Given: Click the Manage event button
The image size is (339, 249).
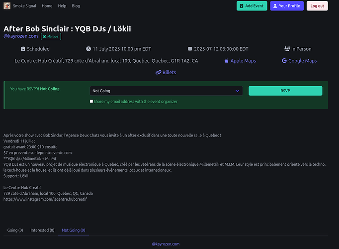Looking at the screenshot, I should pos(51,36).
